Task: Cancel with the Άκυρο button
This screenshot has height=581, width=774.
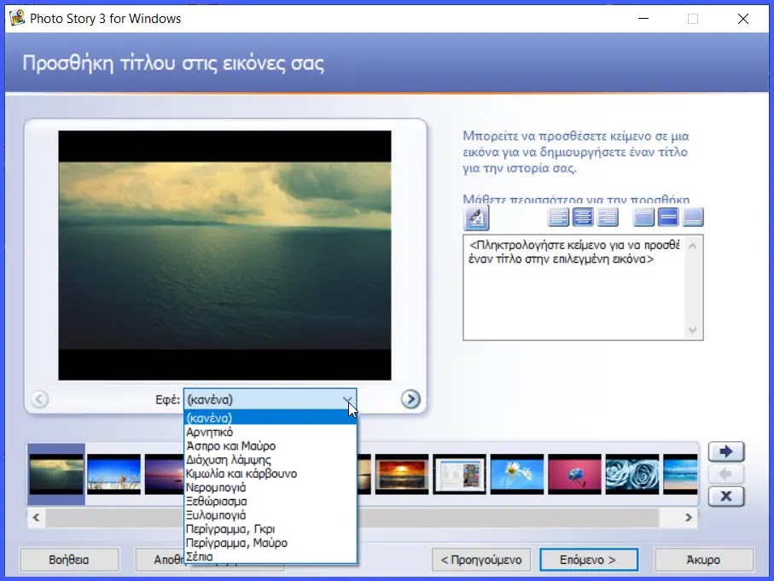Action: [703, 560]
